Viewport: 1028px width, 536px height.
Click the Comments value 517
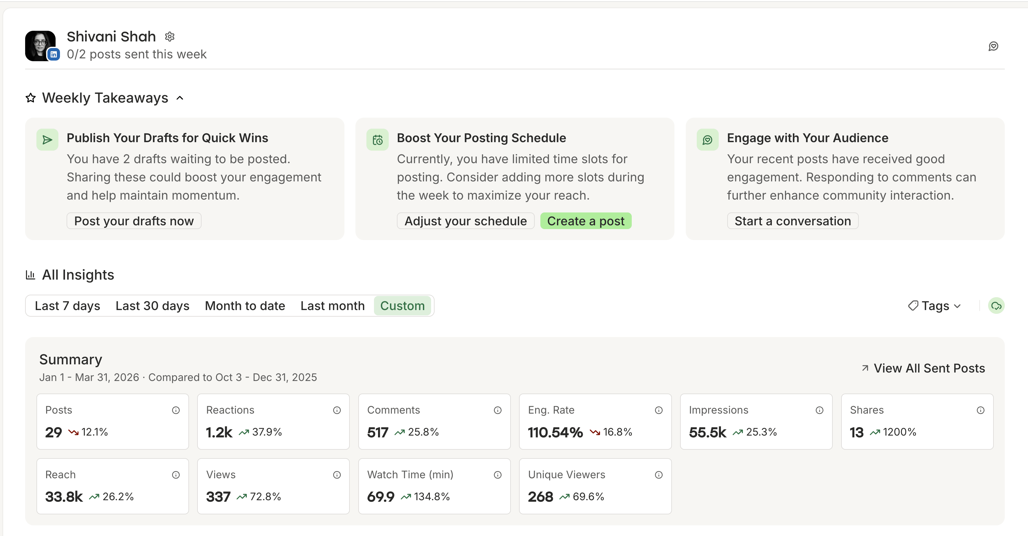(x=377, y=432)
